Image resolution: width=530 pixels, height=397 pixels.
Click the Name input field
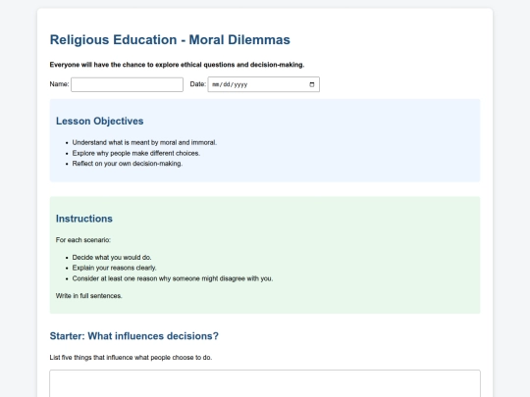127,84
